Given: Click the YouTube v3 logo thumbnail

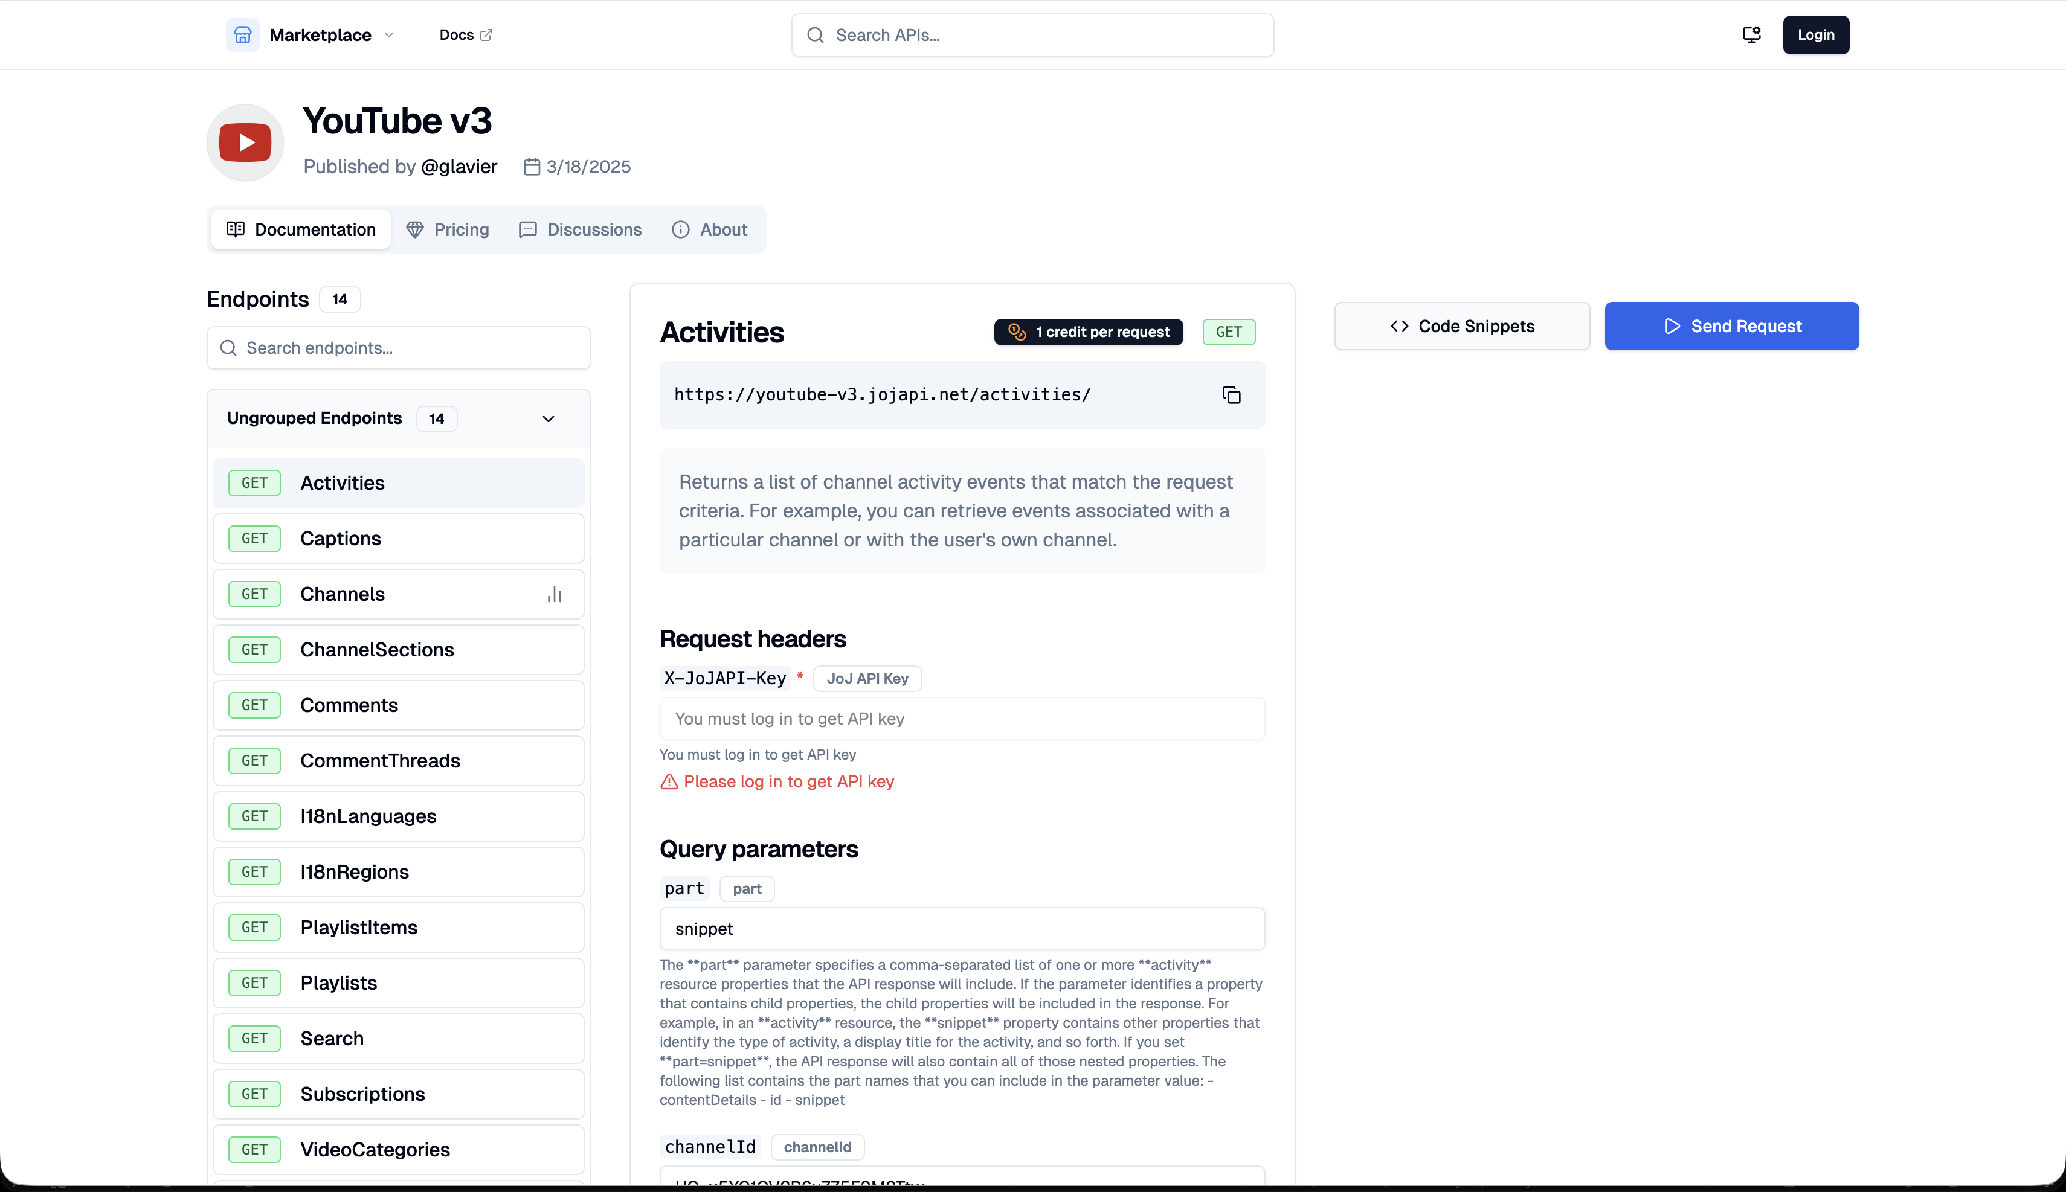Looking at the screenshot, I should point(244,142).
